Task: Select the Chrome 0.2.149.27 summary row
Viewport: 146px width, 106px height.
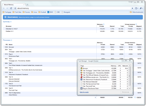Action: 73,29
